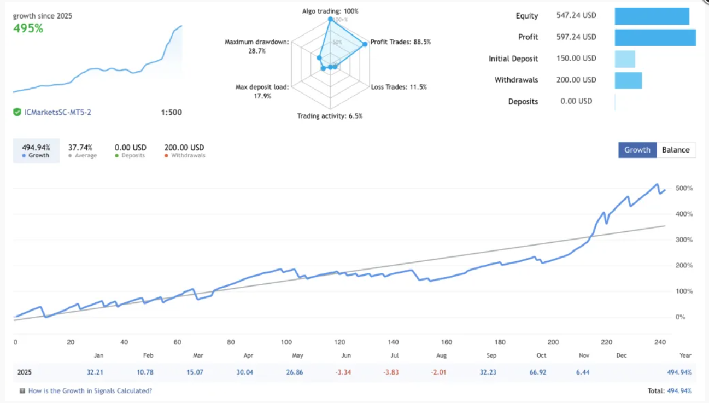Toggle the Withdrawals series legend item
The image size is (709, 403).
point(184,151)
